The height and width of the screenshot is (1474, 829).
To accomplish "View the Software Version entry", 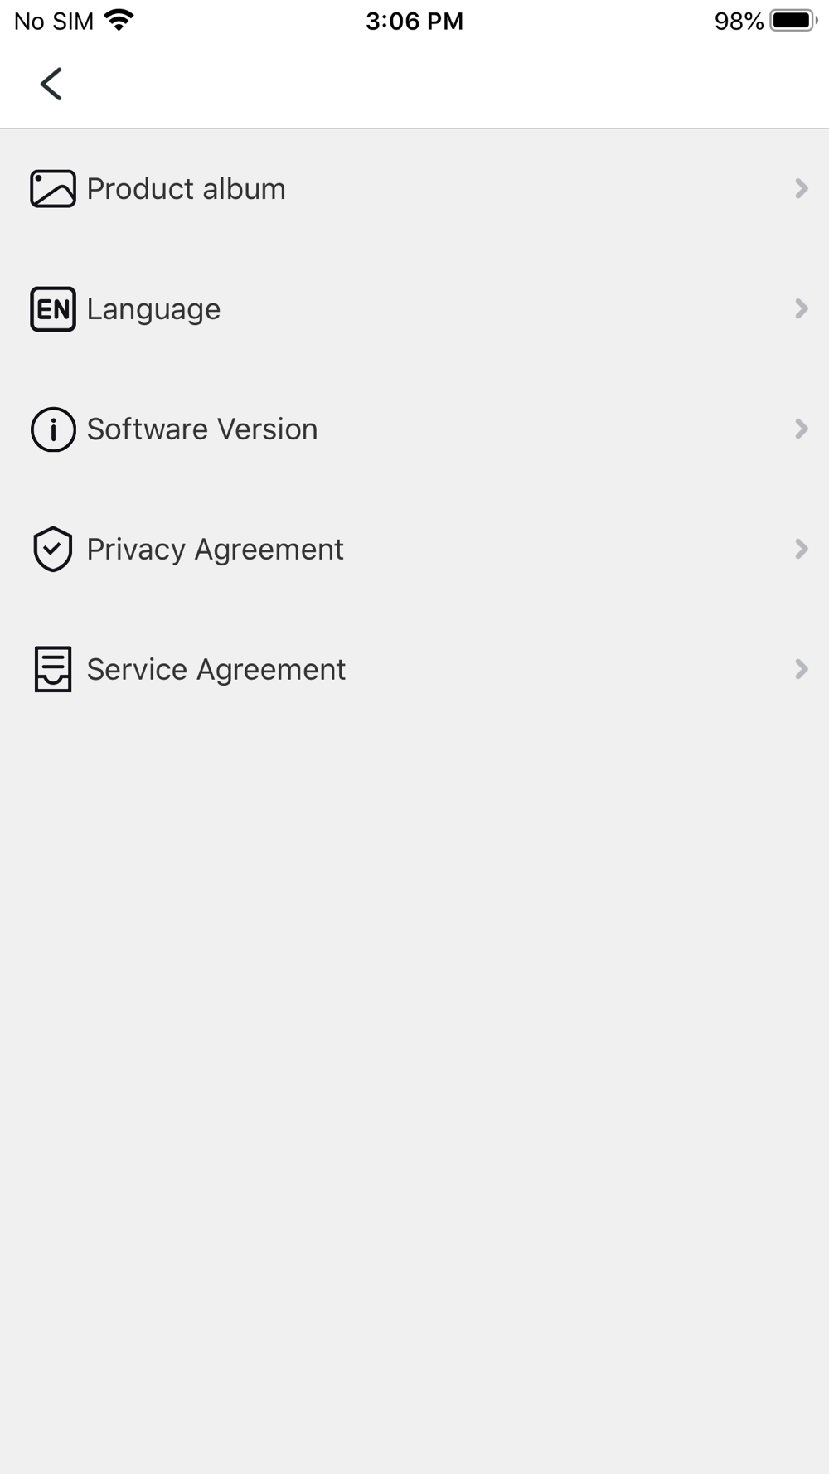I will tap(202, 429).
